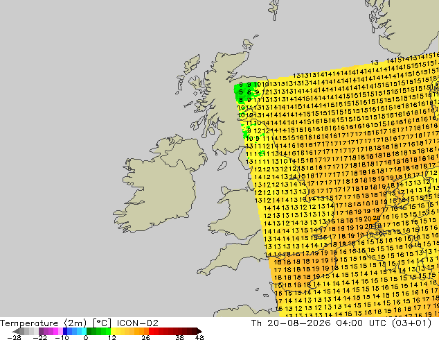Click the '12' legend scale label
Image resolution: width=439 pixels, height=340 pixels.
coord(112,337)
